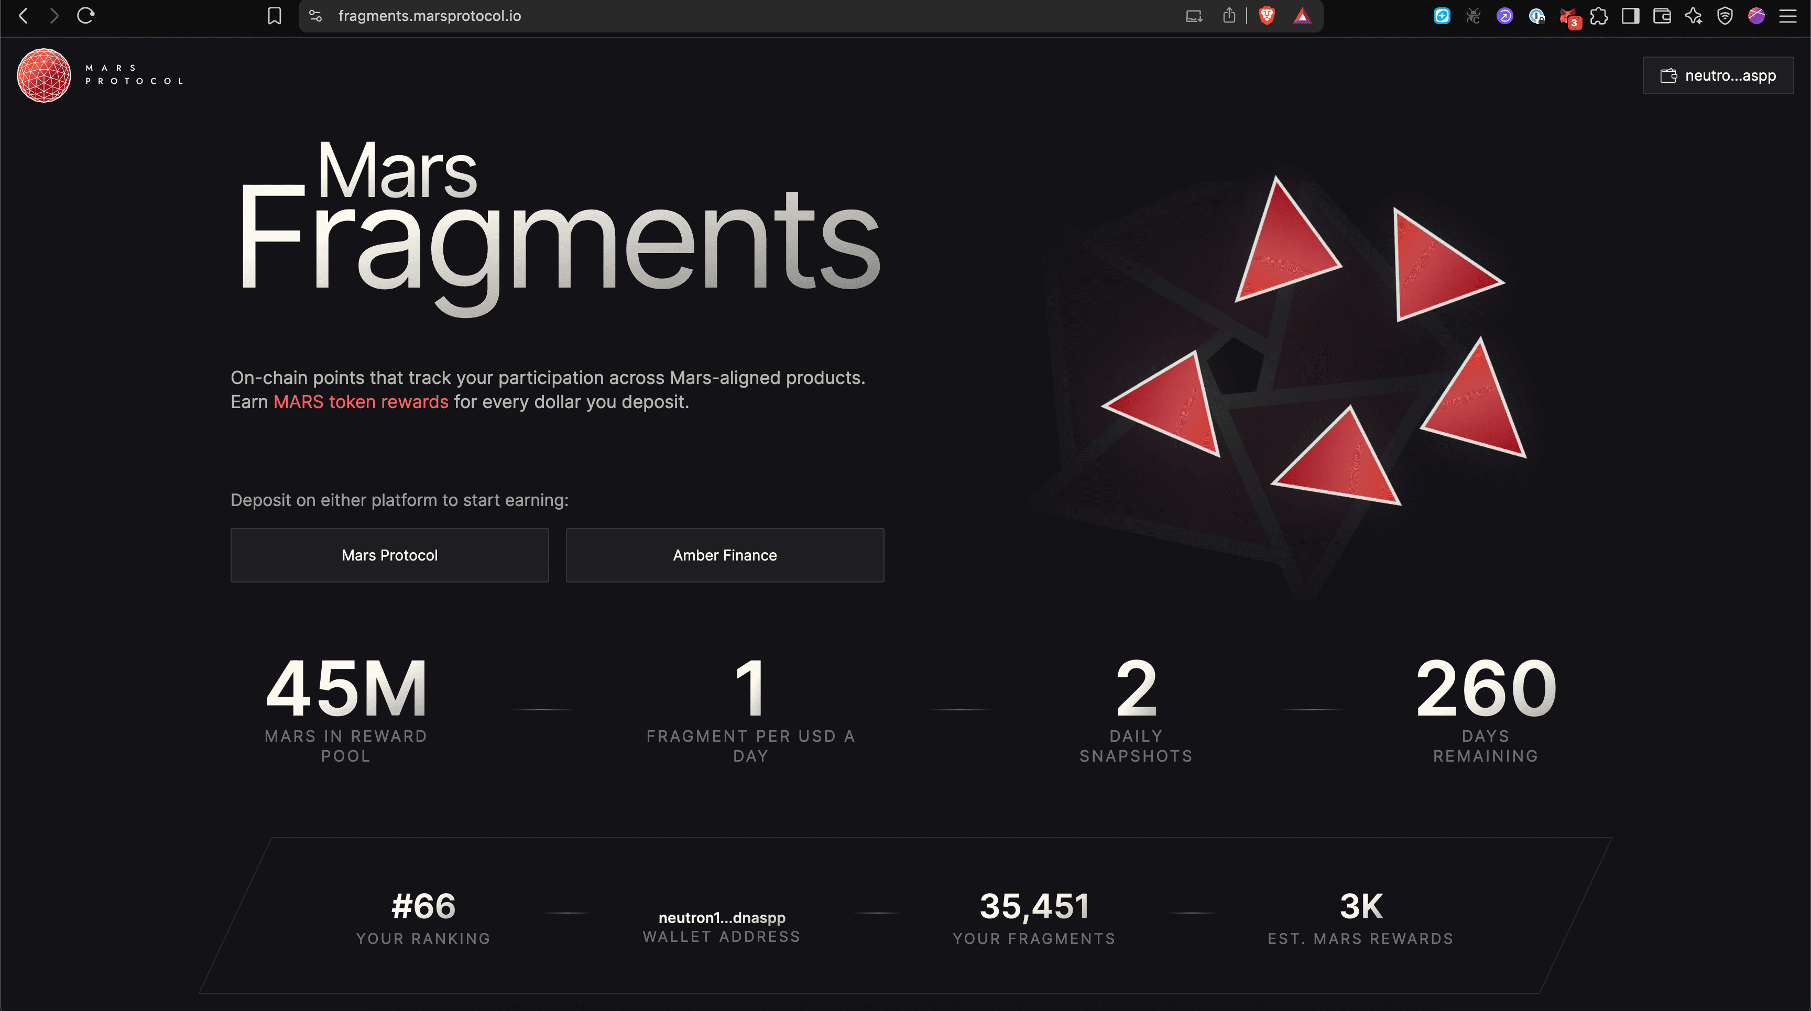Click the Mars Protocol globe logo

click(43, 75)
